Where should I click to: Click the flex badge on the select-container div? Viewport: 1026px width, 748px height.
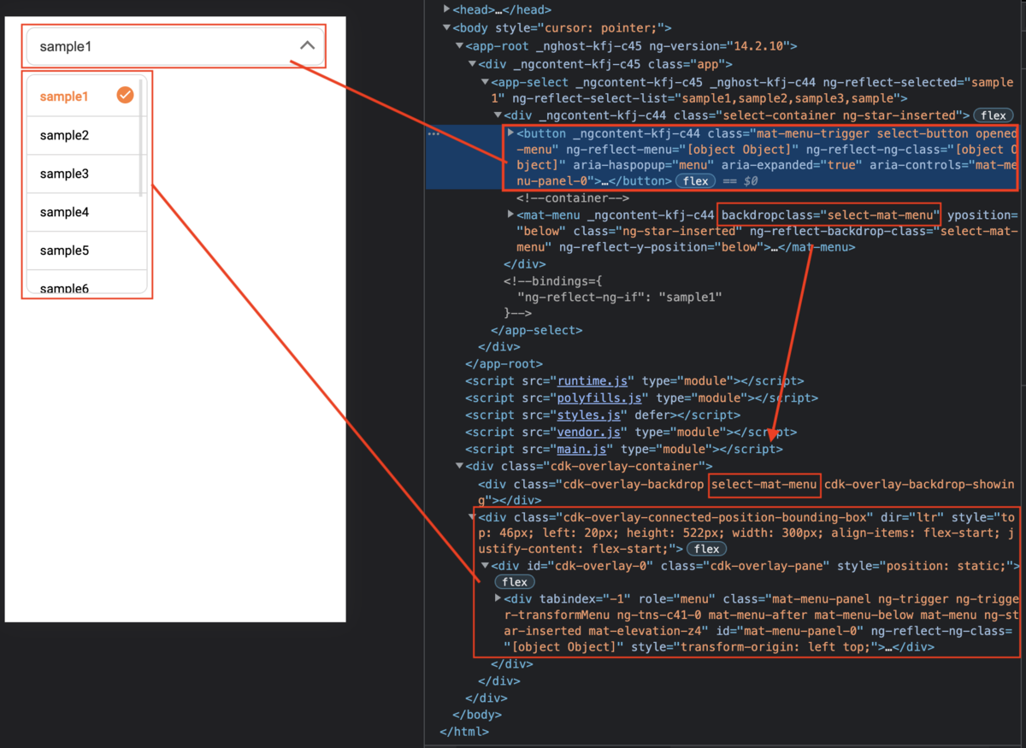pos(994,115)
